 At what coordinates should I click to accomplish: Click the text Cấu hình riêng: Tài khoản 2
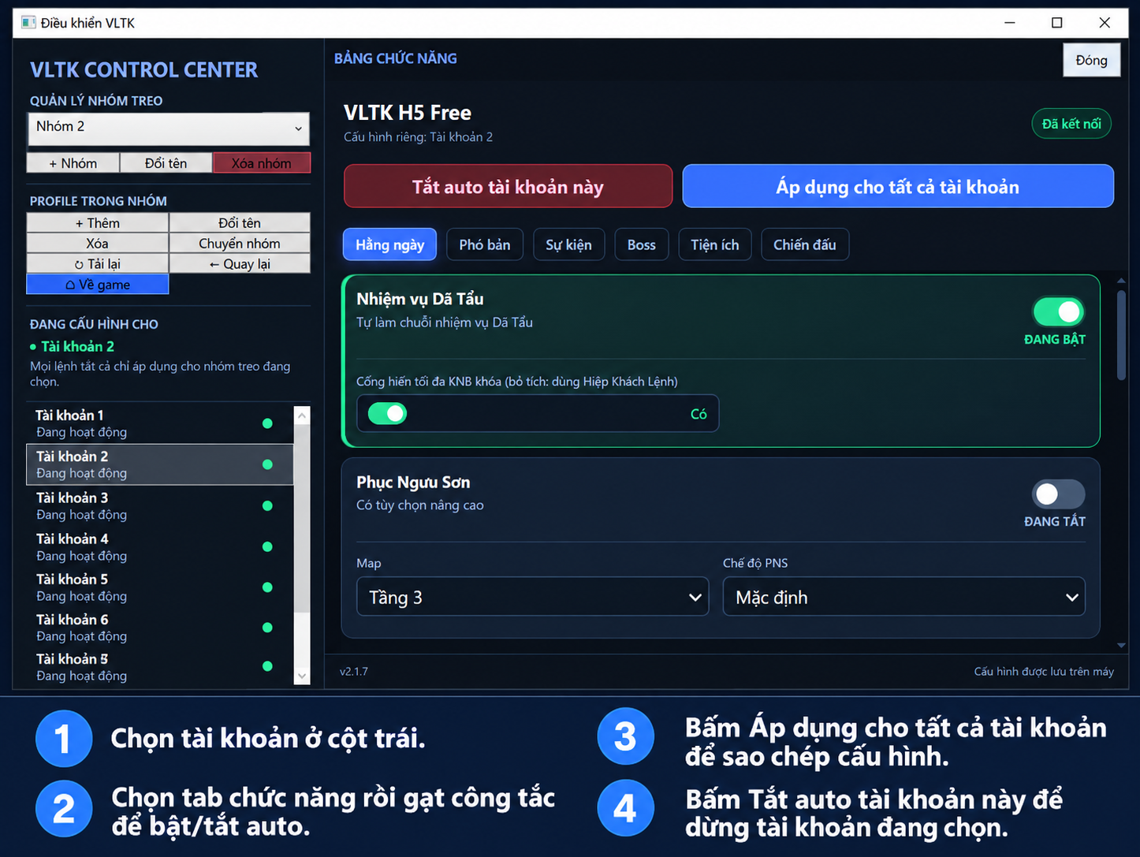click(419, 137)
